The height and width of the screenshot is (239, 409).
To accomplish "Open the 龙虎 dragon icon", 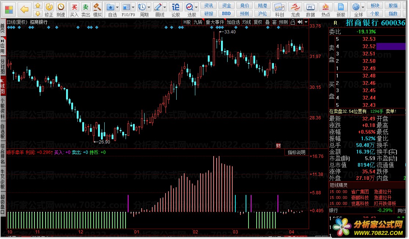I will click(x=295, y=7).
